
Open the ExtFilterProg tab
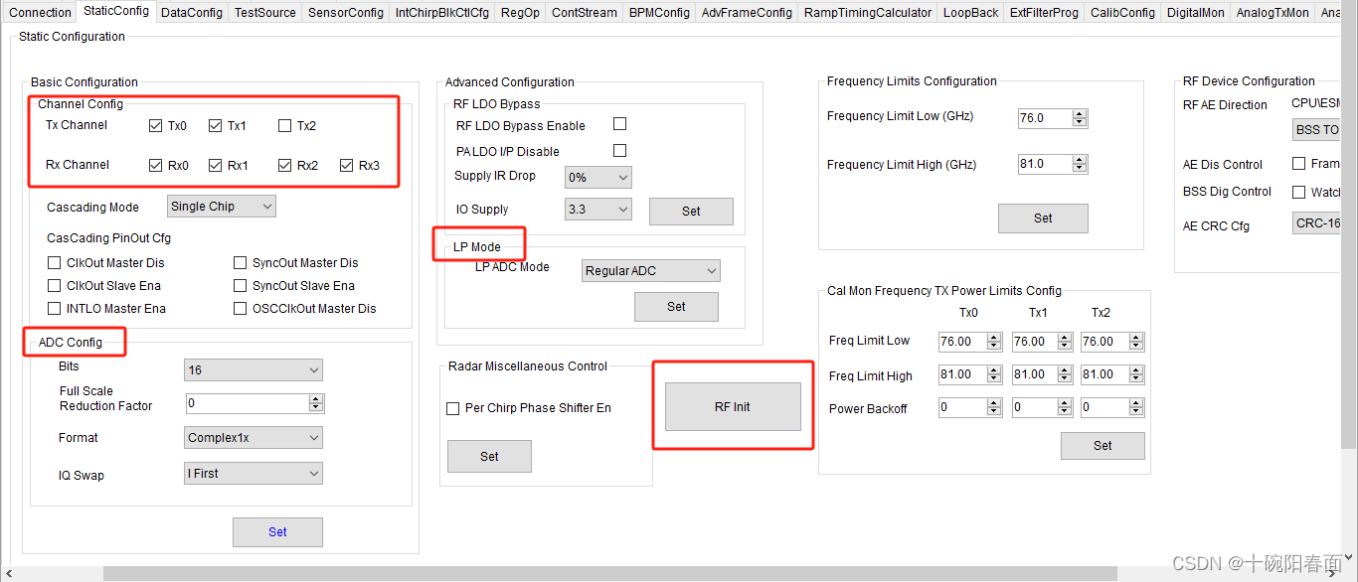(1044, 13)
